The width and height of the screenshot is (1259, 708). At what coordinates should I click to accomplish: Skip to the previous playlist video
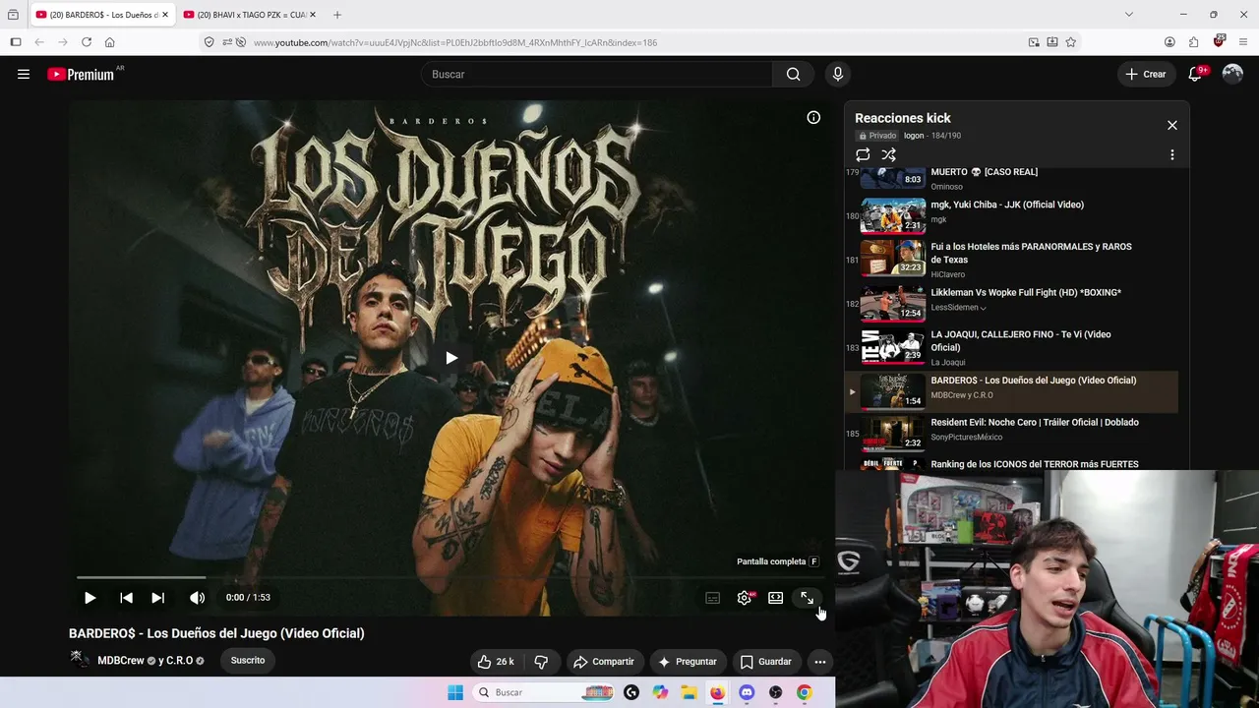[x=126, y=598]
